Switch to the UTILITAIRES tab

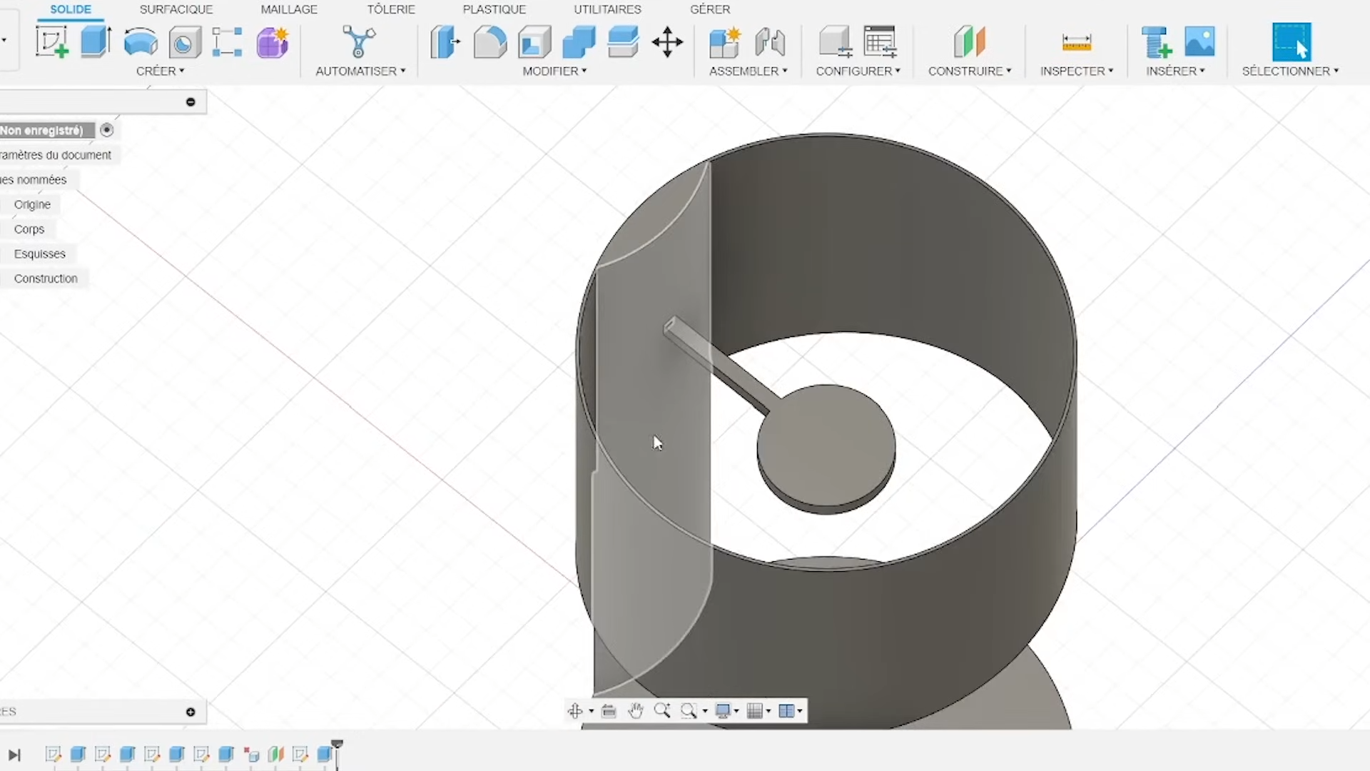click(608, 9)
